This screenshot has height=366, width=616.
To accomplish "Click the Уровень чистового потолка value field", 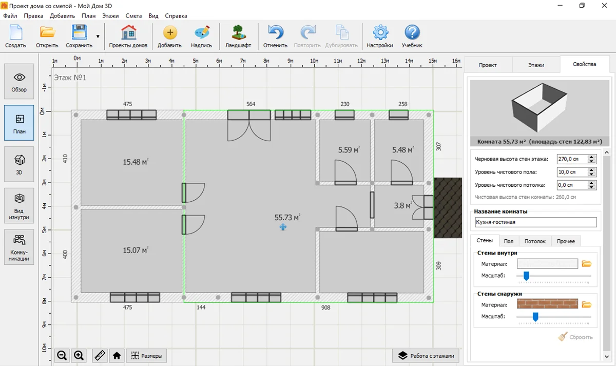I will click(572, 185).
